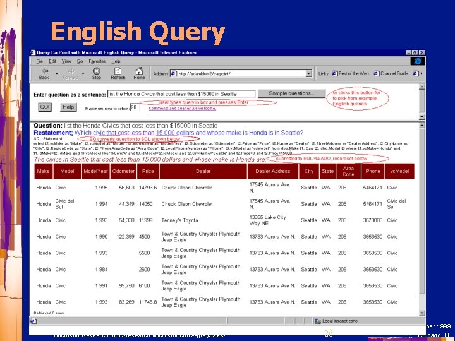The width and height of the screenshot is (455, 341).
Task: Click the GO! button
Action: click(45, 107)
